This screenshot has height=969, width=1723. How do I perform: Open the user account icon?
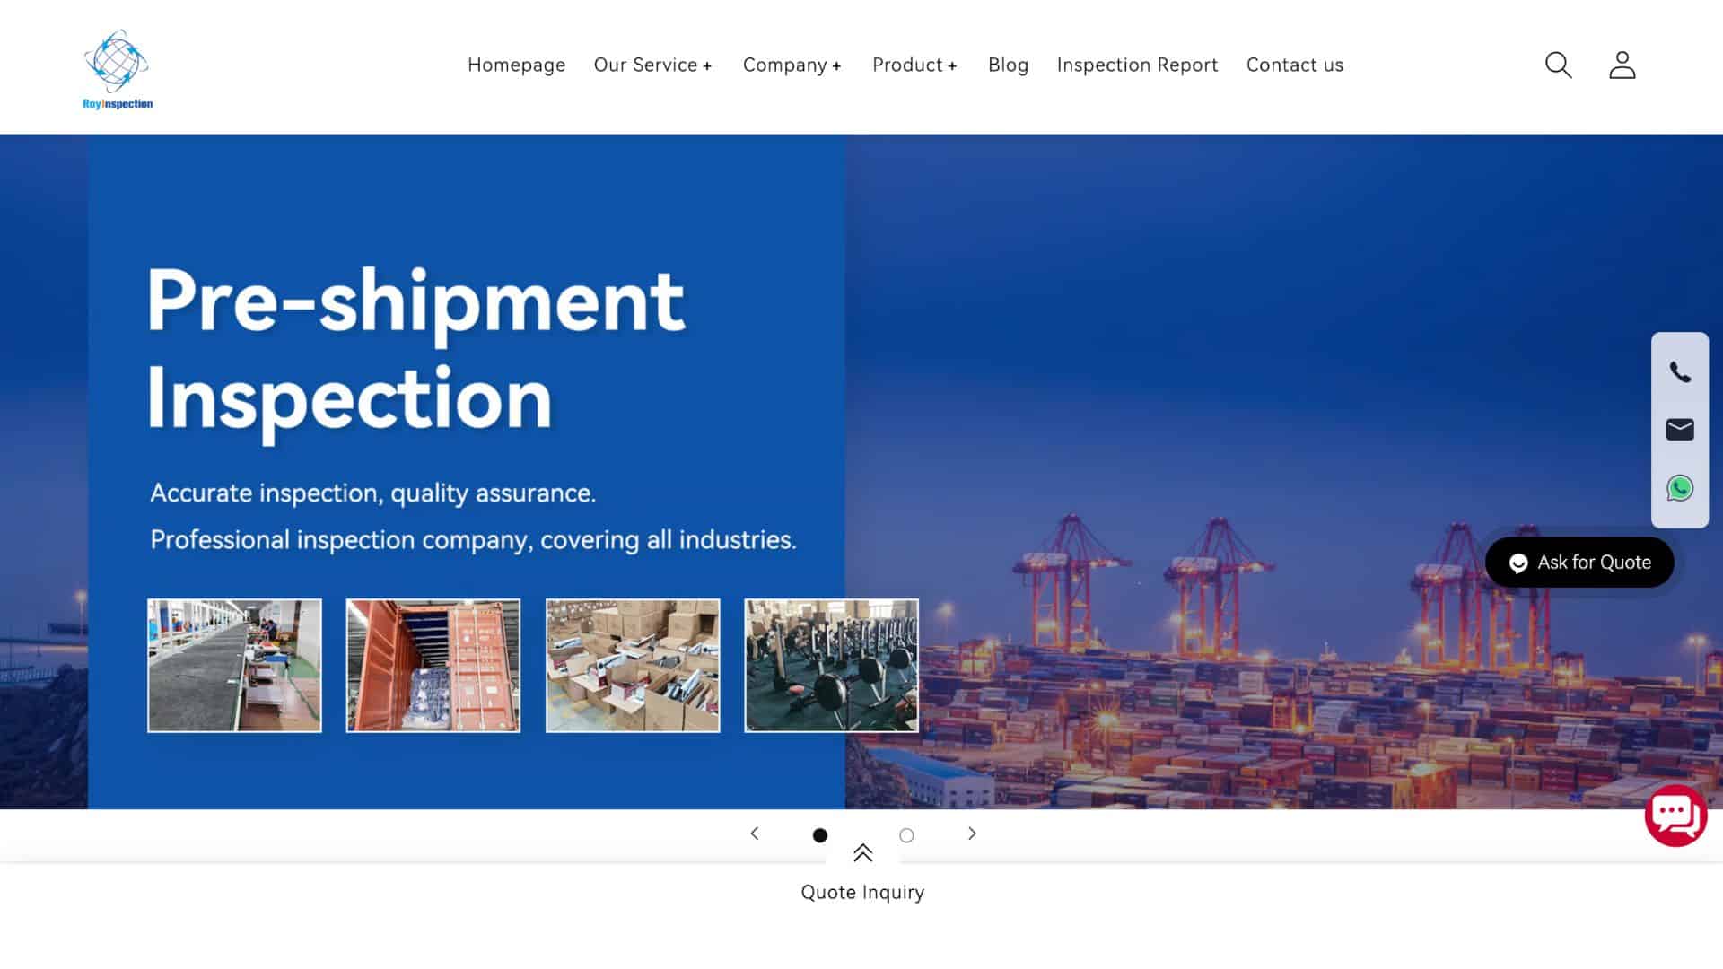click(x=1622, y=65)
